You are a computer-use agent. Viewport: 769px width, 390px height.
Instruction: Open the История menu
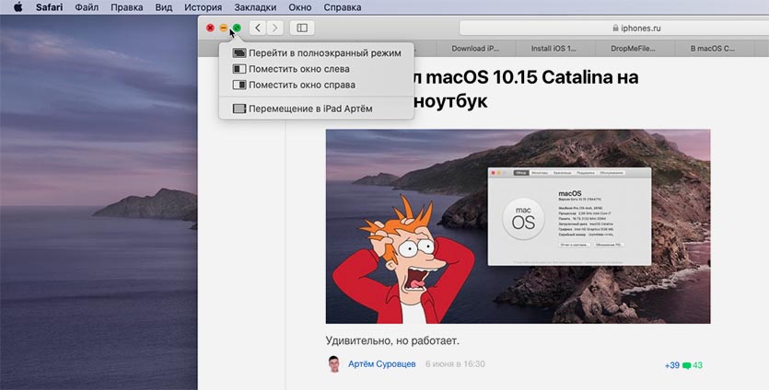point(202,7)
